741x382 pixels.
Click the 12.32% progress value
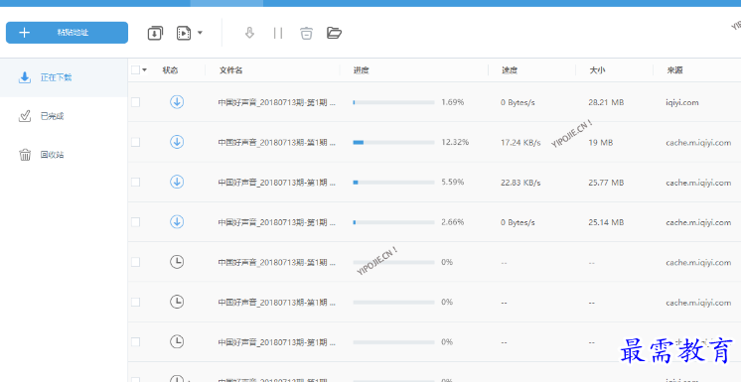[x=455, y=142]
